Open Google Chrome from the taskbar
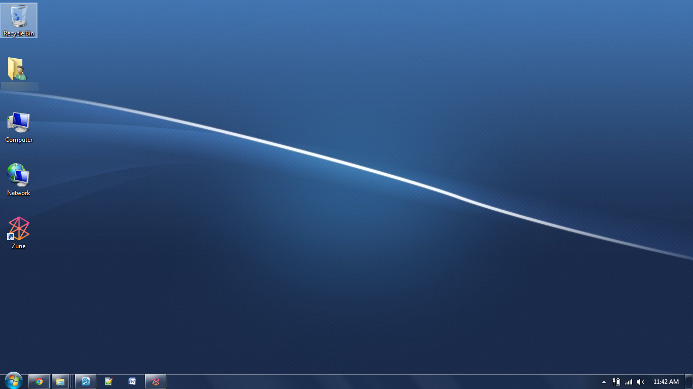This screenshot has height=389, width=693. (39, 381)
